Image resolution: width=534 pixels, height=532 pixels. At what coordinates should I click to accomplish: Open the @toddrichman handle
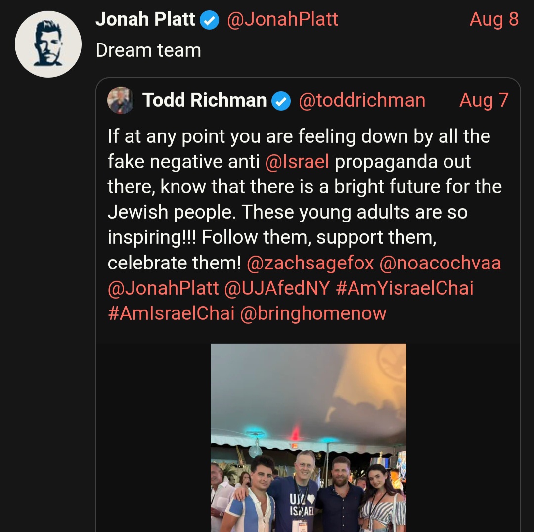[x=362, y=100]
